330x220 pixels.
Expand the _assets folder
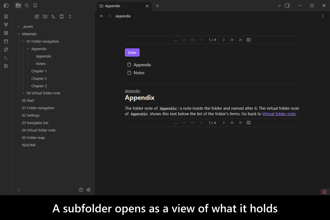[19, 27]
